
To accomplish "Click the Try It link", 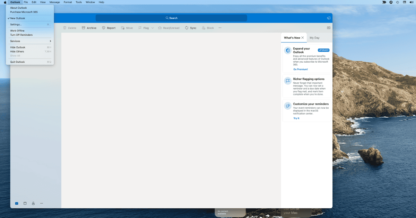I will pos(296,118).
